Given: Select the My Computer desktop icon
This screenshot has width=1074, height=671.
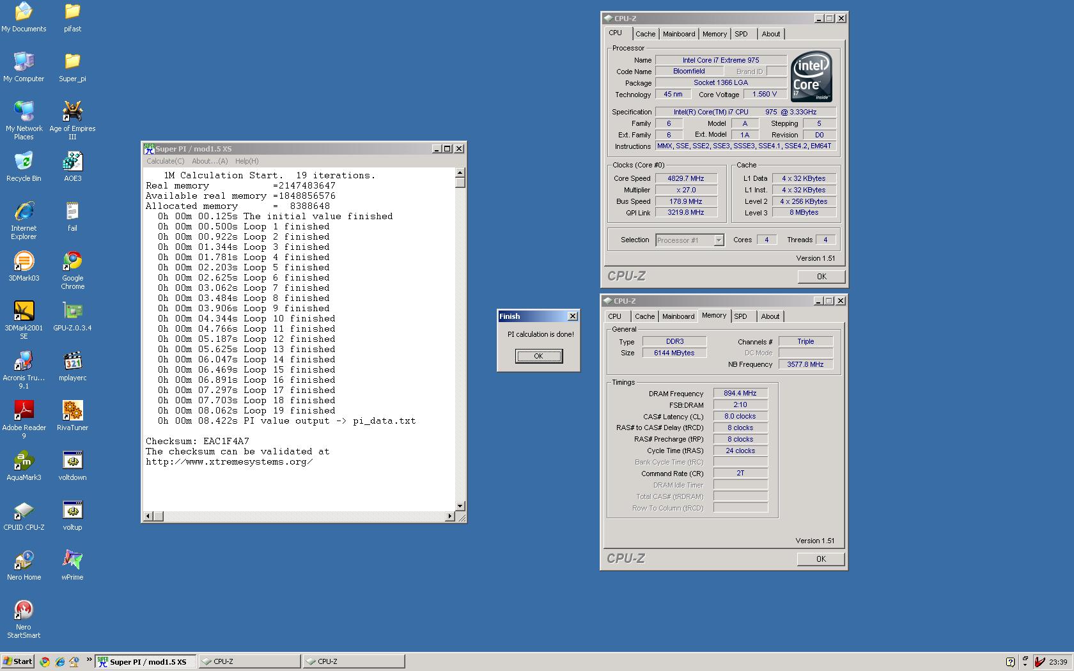Looking at the screenshot, I should tap(24, 67).
